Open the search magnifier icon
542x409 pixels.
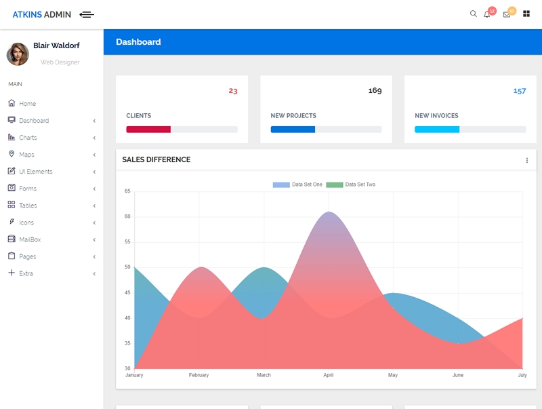click(473, 14)
